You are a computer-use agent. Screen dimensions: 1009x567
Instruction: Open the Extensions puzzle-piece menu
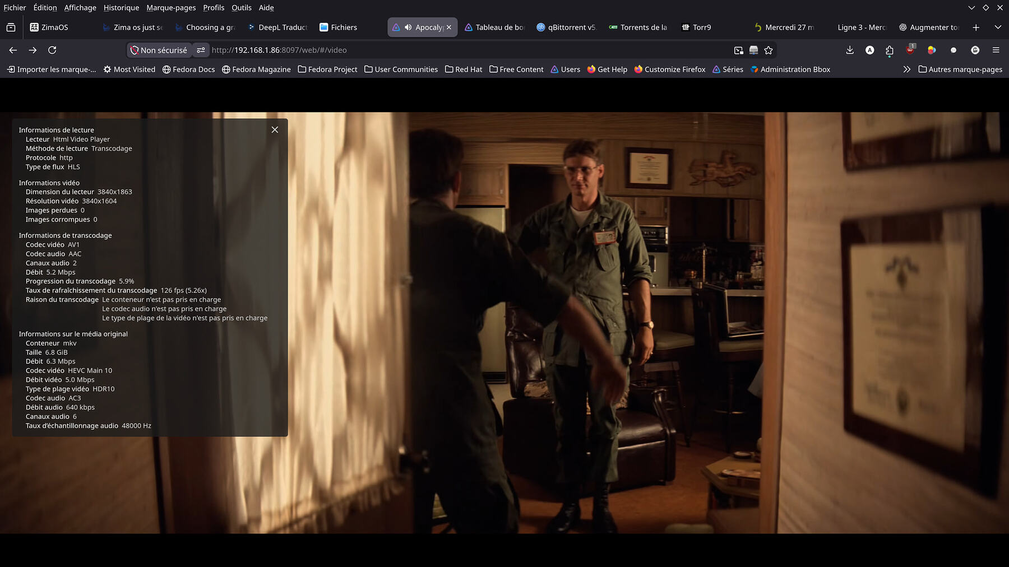(890, 50)
